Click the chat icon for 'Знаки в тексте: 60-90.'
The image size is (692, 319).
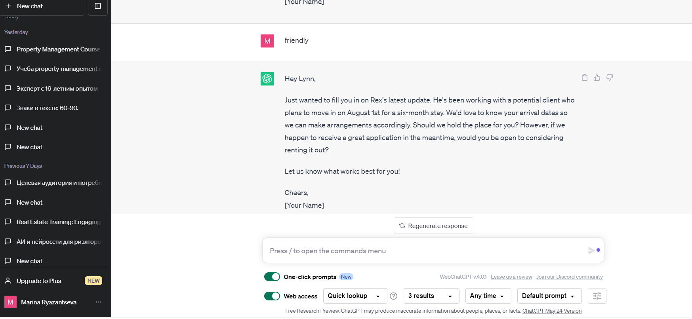click(8, 108)
